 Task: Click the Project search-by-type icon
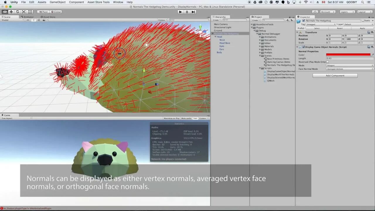[x=288, y=20]
